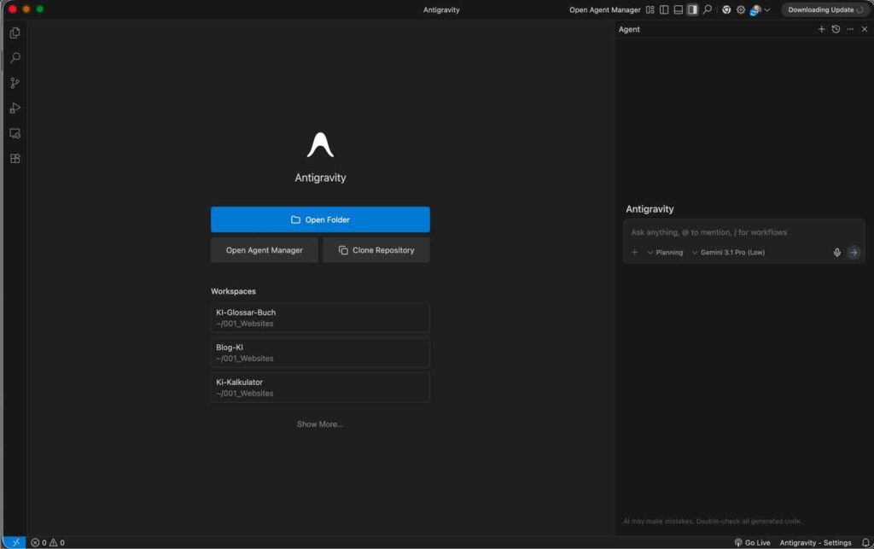Click the blue Open Folder button
Screen dimensions: 874x549
[320, 219]
